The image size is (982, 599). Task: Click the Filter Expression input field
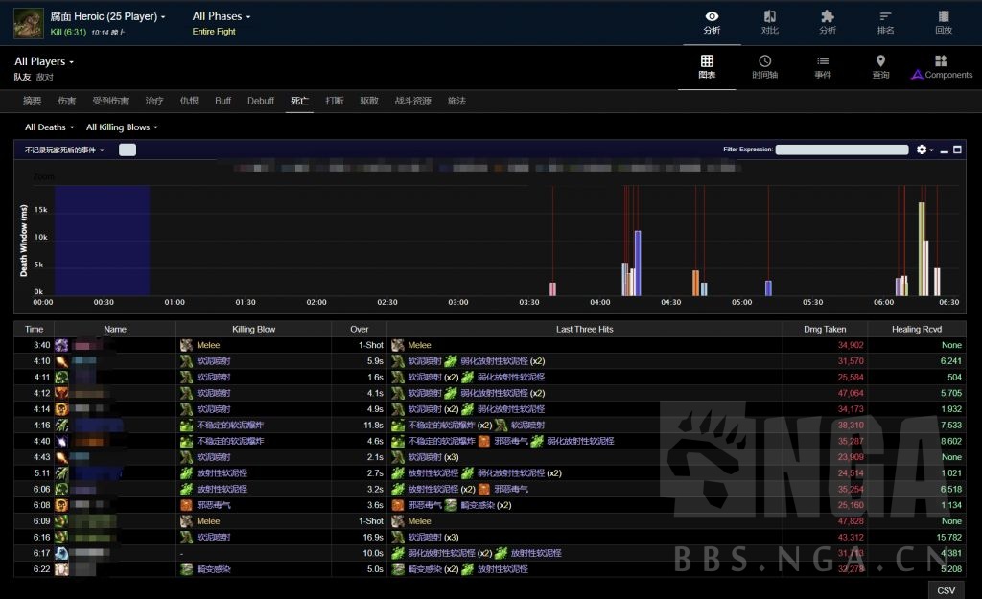[841, 150]
